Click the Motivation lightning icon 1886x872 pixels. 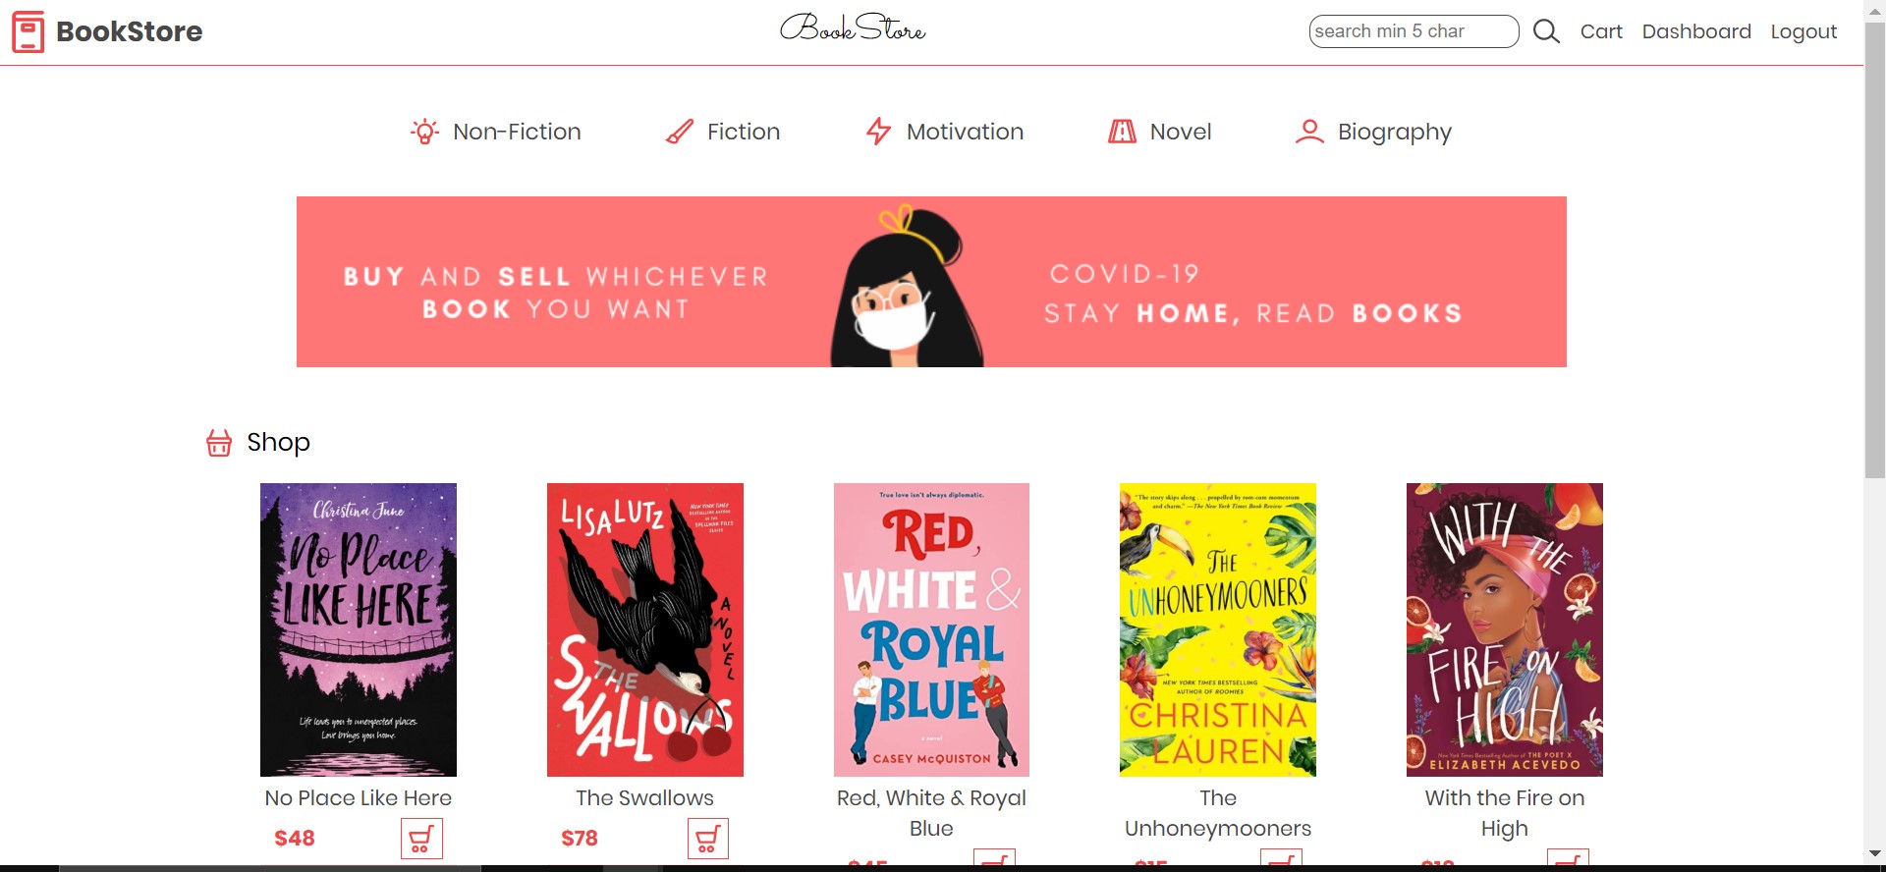pos(878,132)
